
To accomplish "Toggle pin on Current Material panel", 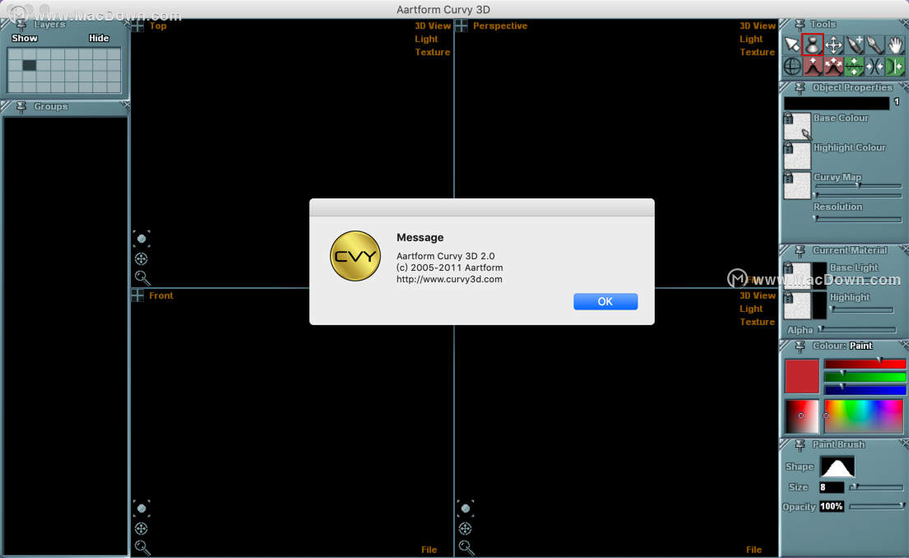I will [800, 250].
